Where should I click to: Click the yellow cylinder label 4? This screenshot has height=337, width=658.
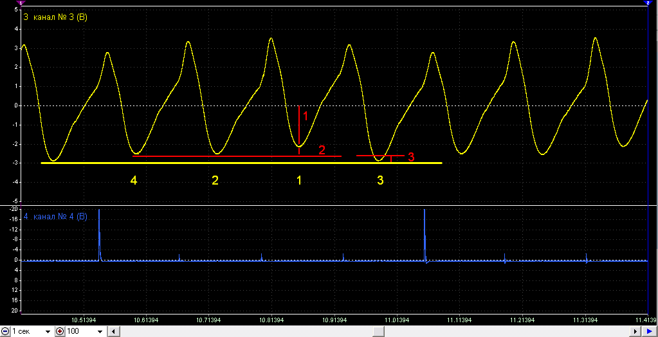[133, 181]
